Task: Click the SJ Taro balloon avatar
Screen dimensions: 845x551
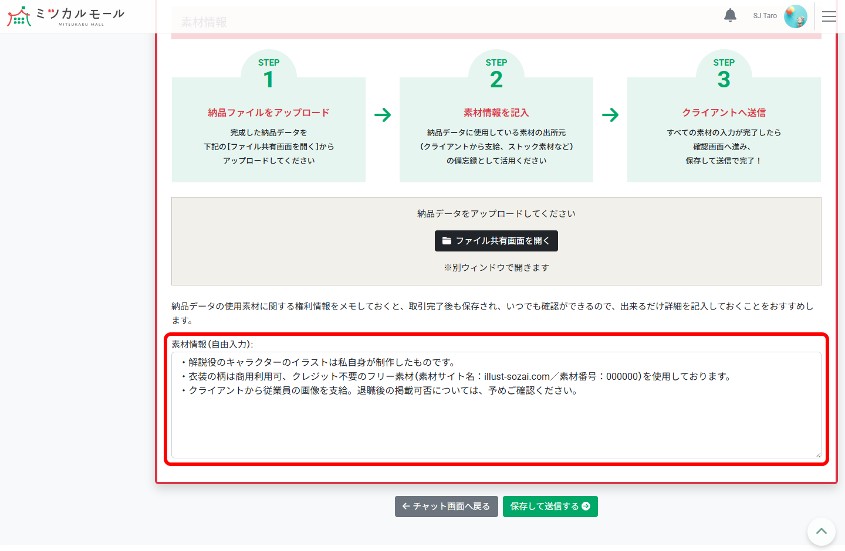Action: click(796, 16)
